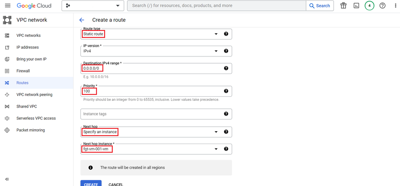Click the CANCEL button
This screenshot has height=186, width=400.
pos(116,184)
